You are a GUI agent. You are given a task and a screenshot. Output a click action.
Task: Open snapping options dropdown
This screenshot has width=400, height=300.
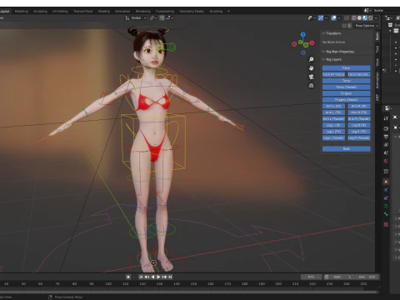coord(170,17)
